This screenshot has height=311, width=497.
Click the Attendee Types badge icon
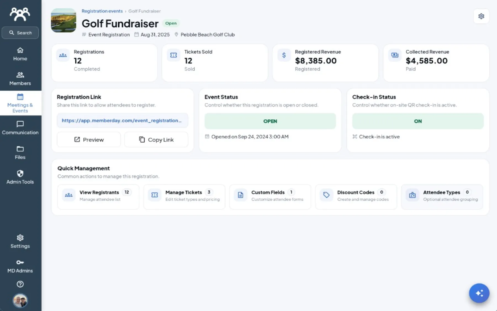coord(412,195)
